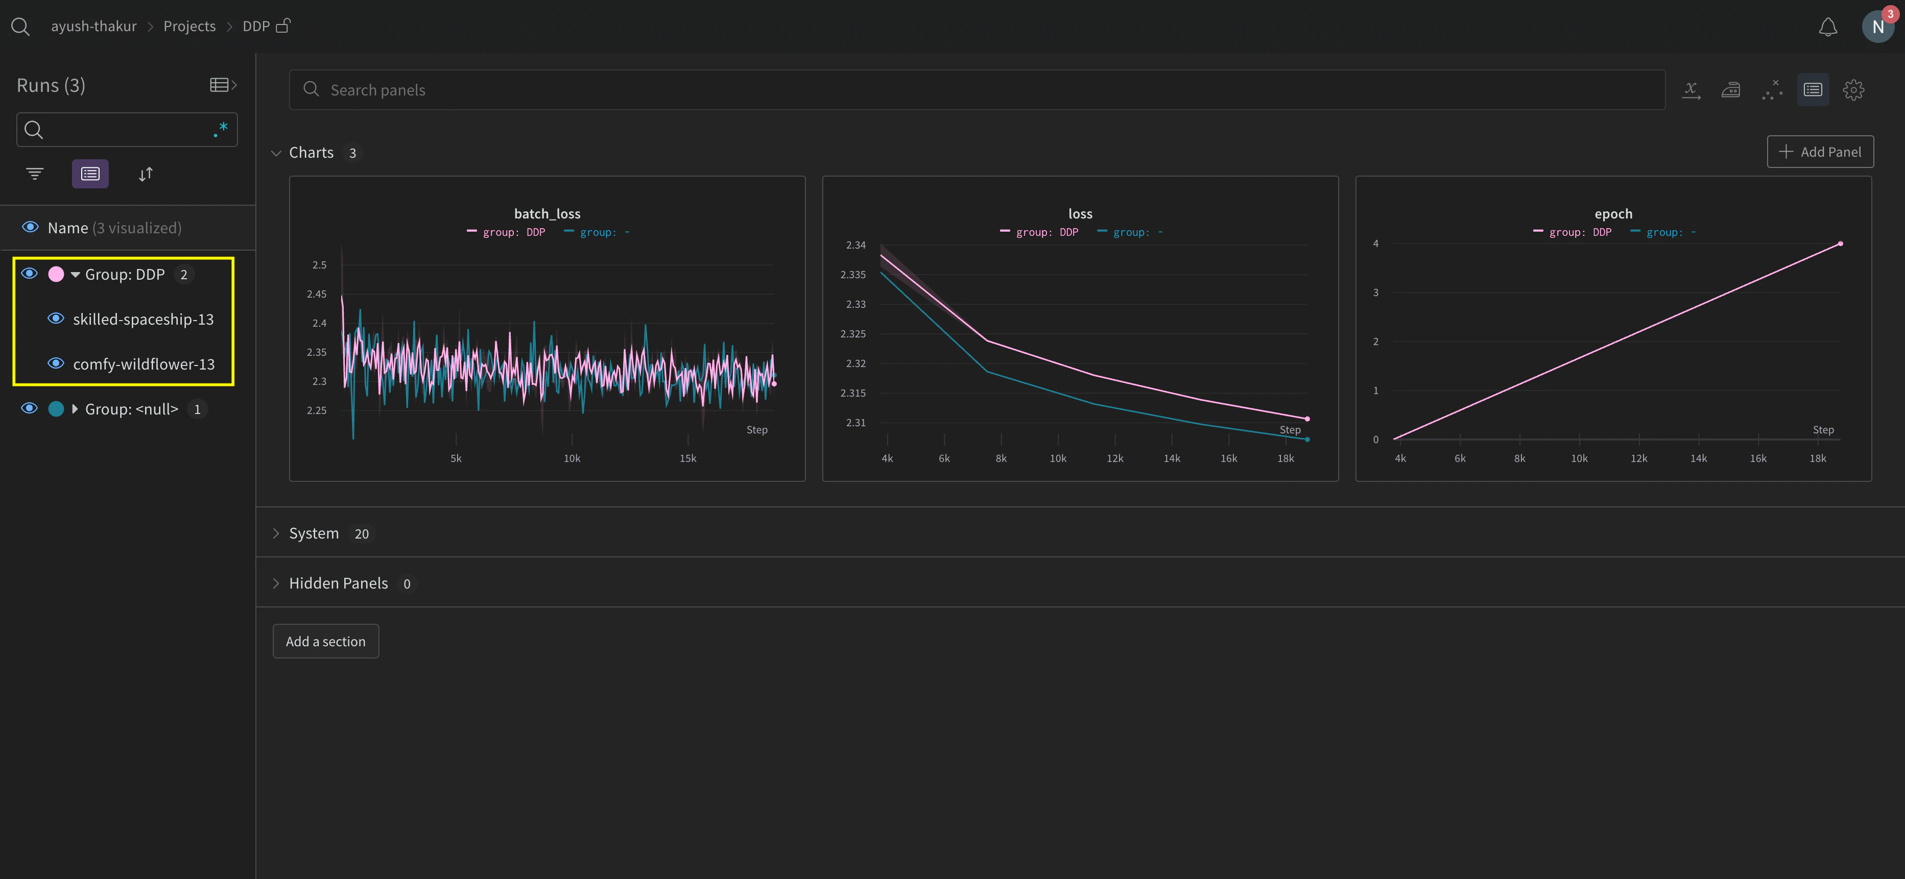Click the Add a section button
1905x879 pixels.
[x=325, y=641]
